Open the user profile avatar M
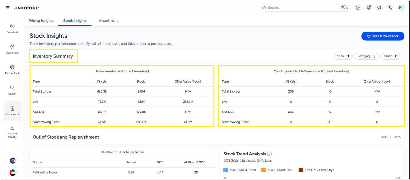 (401, 8)
